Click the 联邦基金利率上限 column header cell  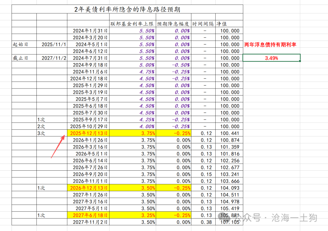coord(132,24)
